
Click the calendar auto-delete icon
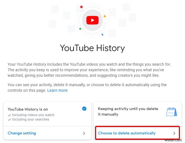[x=172, y=112]
